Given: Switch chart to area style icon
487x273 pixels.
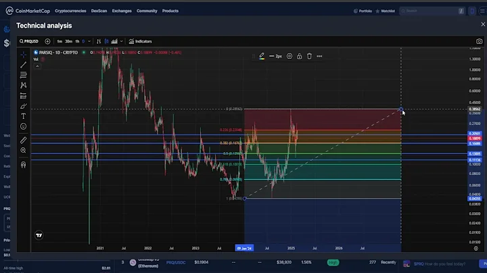Looking at the screenshot, I should click(114, 41).
